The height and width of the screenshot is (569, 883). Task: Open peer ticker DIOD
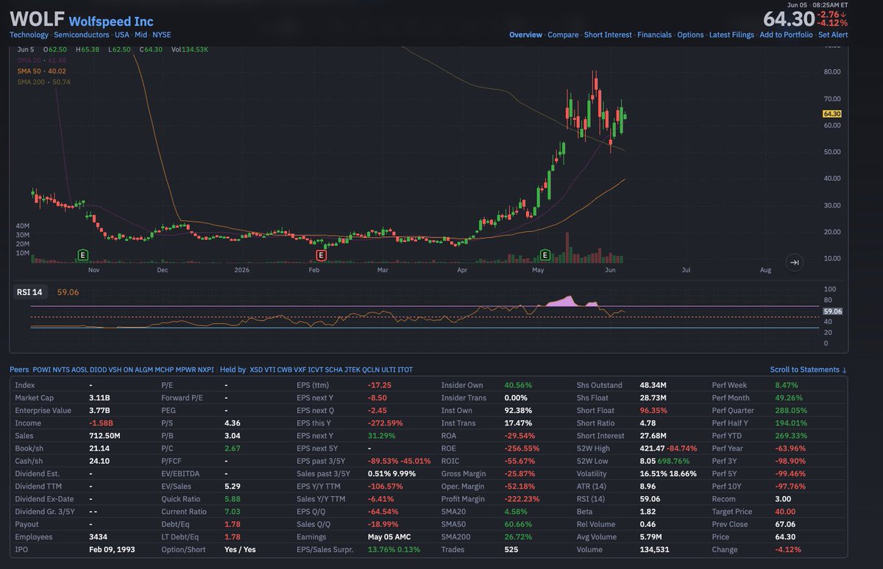(x=99, y=370)
